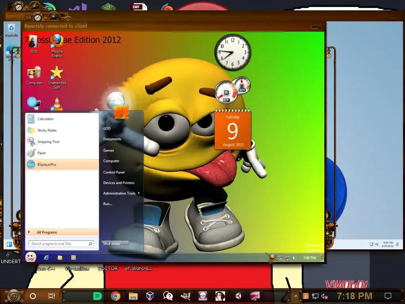This screenshot has width=405, height=304.
Task: Open media player icon on remote taskbar
Action: point(74,257)
